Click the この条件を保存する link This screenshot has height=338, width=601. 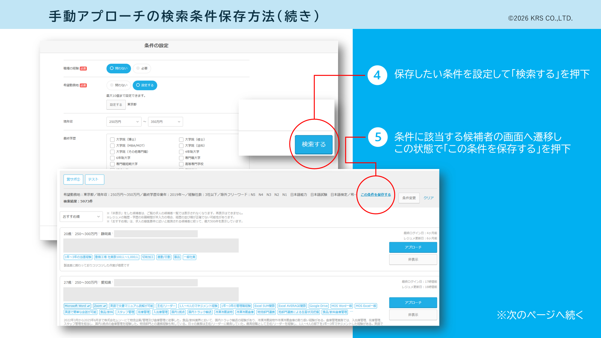(376, 195)
